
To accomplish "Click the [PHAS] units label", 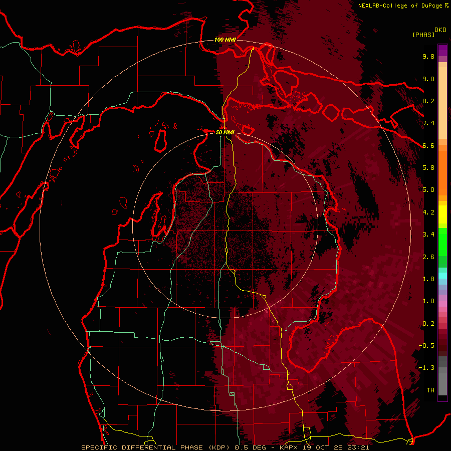I will (423, 35).
